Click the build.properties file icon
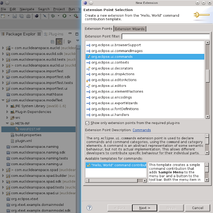213x213 pixels. [x=12, y=135]
